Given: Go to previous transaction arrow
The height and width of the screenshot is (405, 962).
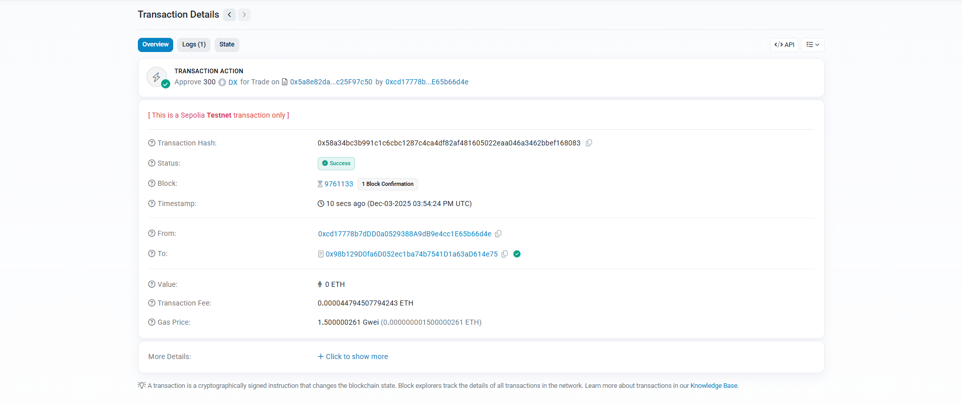Looking at the screenshot, I should pos(230,15).
